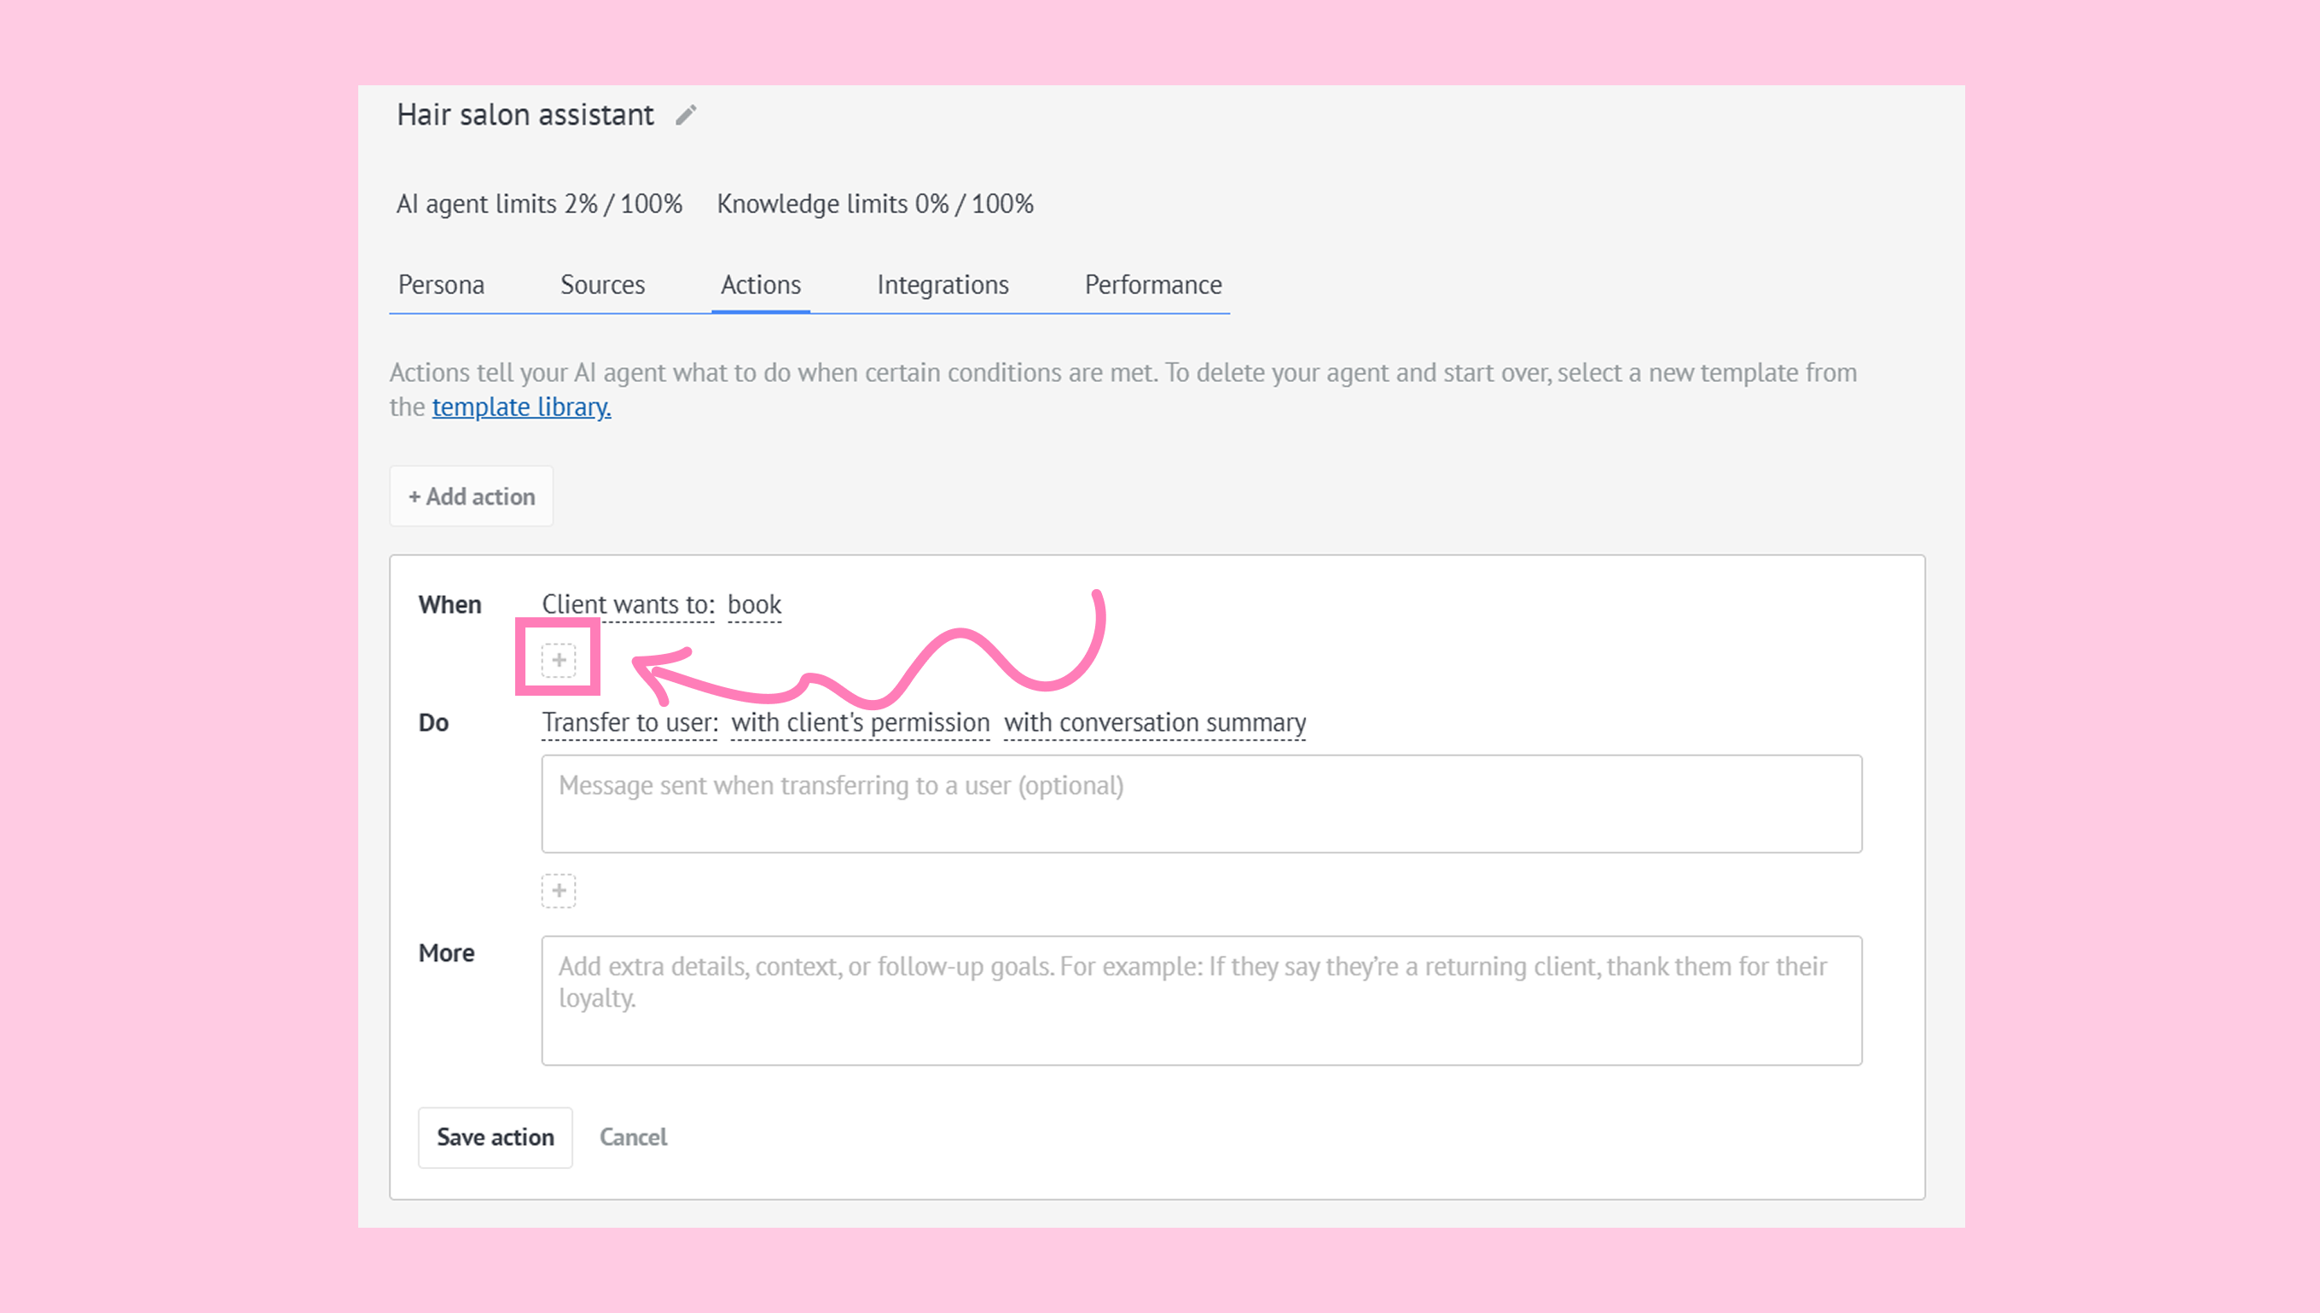Click the Save action button
Viewport: 2320px width, 1313px height.
(x=496, y=1138)
